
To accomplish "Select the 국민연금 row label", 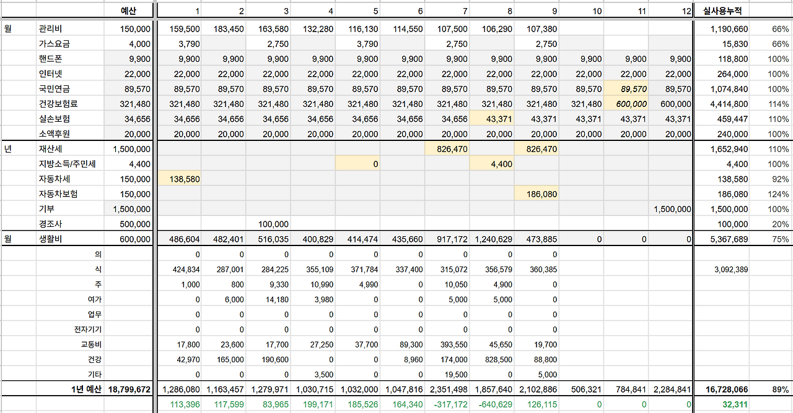I will [x=54, y=89].
